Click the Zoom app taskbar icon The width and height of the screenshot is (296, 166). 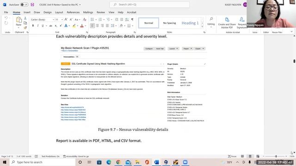[185, 162]
